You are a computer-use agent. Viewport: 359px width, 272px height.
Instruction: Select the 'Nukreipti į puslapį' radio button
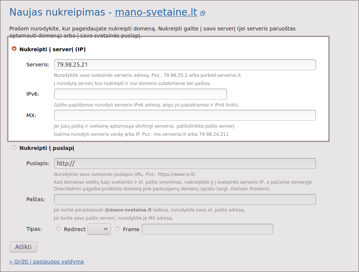[14, 147]
